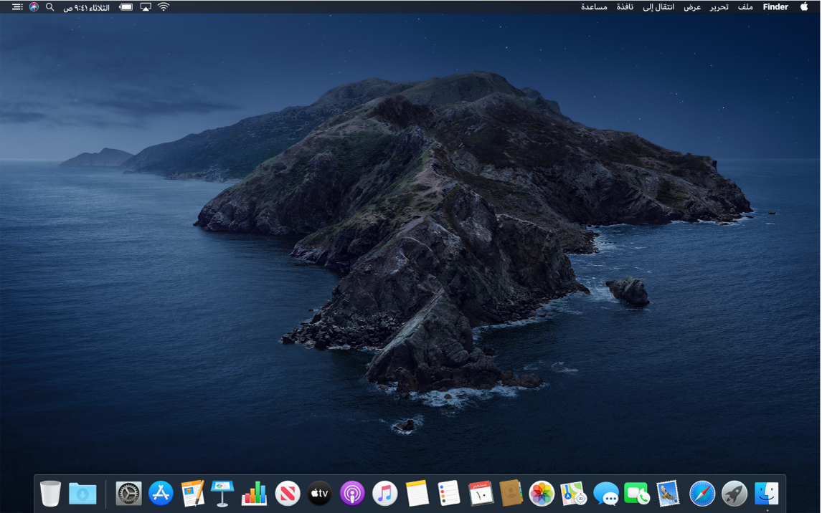Launch the Music app in the Dock
822x513 pixels.
(x=385, y=493)
